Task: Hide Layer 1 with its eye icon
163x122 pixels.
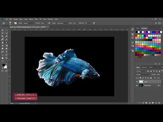Action: pos(137,82)
